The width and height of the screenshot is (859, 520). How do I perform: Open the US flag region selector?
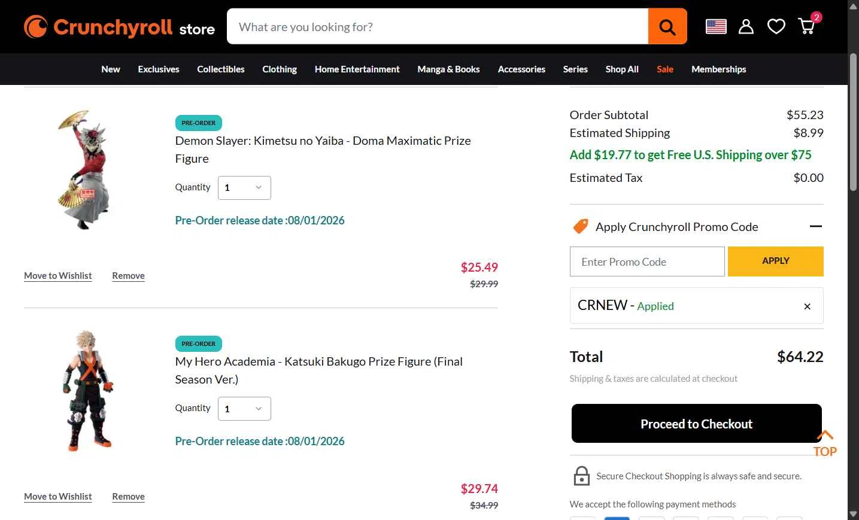(716, 26)
